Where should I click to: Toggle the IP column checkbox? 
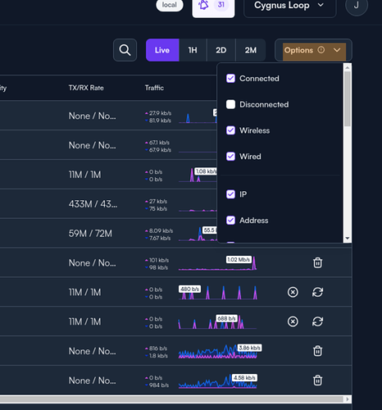pyautogui.click(x=230, y=194)
